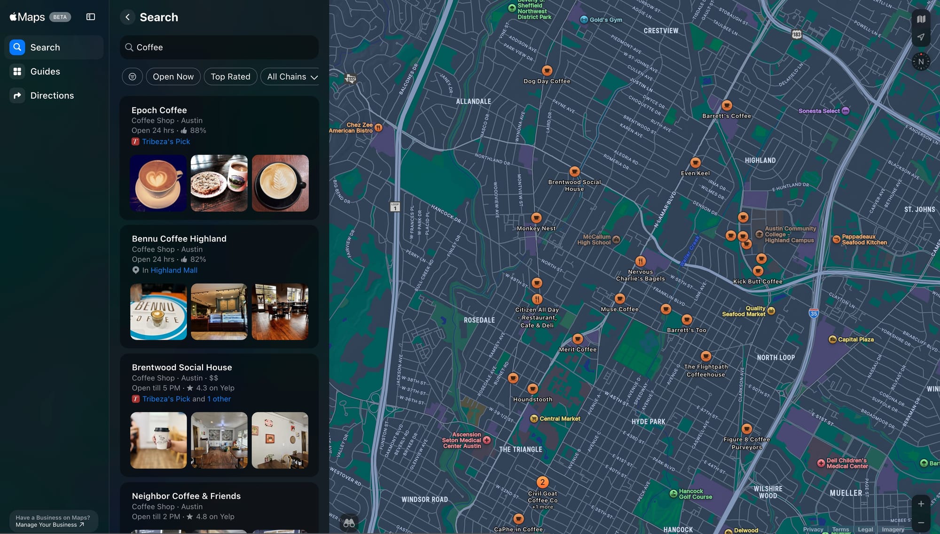
Task: Select Ascension Seton Medical Center pin
Action: pyautogui.click(x=487, y=441)
